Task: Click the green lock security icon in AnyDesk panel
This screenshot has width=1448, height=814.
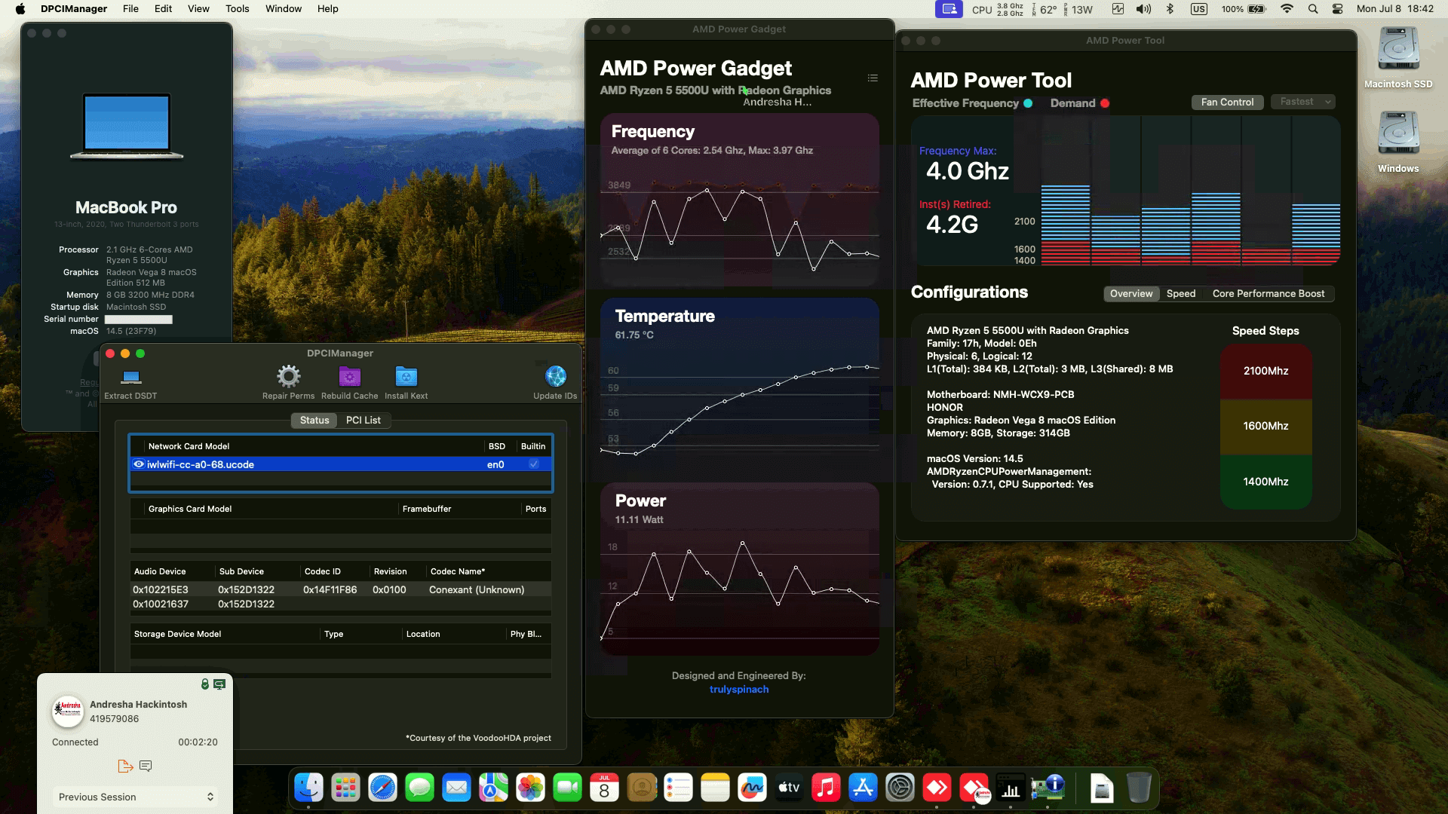Action: pyautogui.click(x=204, y=684)
